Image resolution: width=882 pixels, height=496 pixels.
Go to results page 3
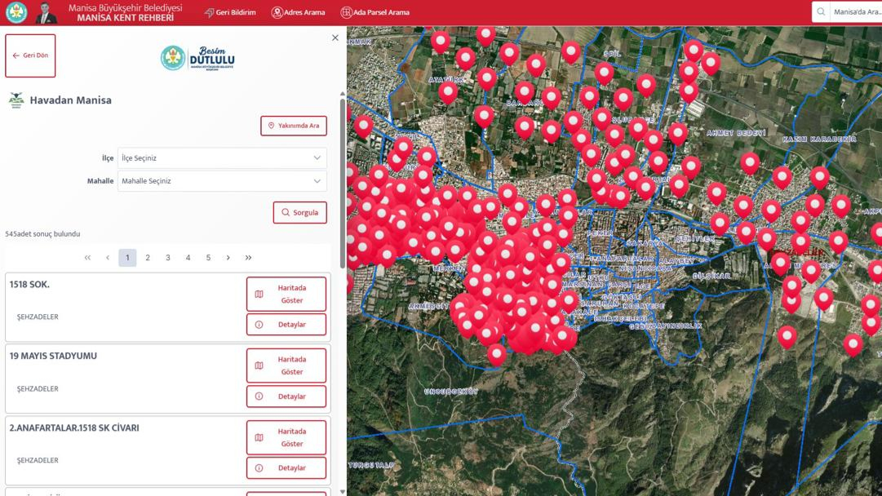(x=168, y=258)
